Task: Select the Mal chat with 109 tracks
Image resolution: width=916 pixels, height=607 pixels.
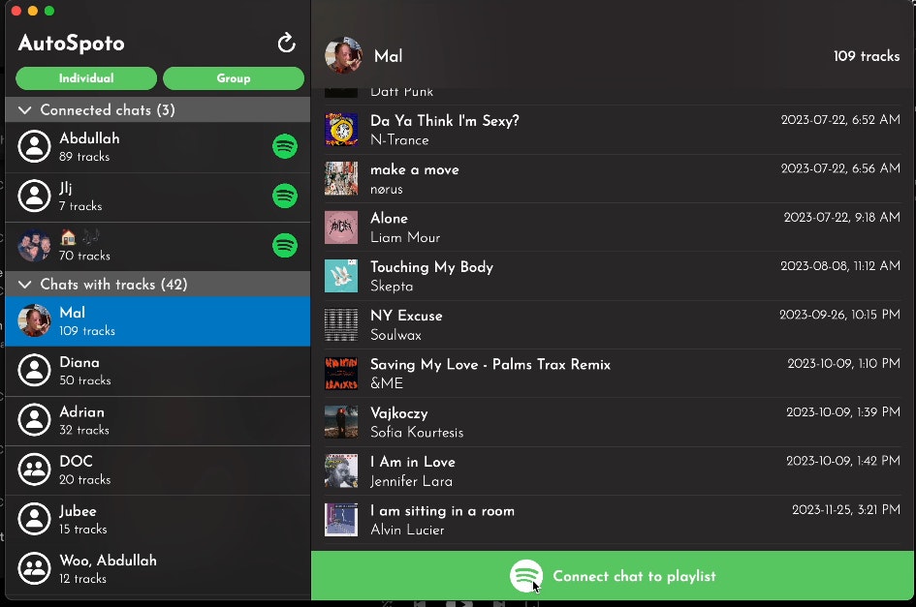Action: pos(158,321)
